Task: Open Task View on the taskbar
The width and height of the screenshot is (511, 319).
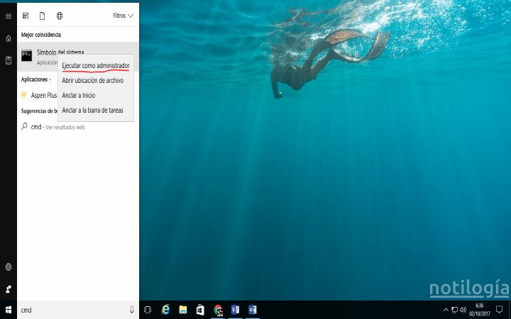Action: click(148, 310)
